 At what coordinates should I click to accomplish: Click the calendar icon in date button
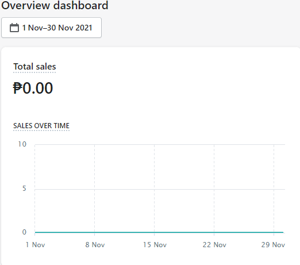14,28
